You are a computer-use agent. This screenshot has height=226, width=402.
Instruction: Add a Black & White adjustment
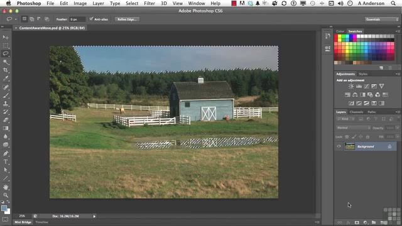[362, 95]
